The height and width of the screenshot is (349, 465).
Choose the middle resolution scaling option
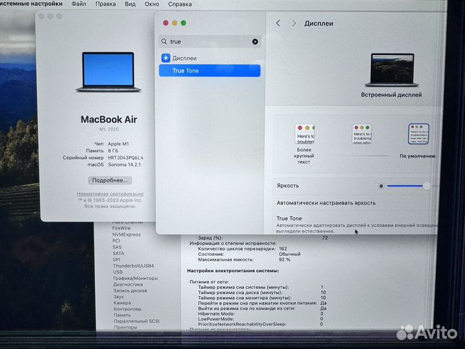[x=362, y=134]
